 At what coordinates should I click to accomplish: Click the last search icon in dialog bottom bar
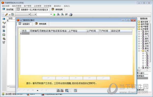[x=75, y=90]
